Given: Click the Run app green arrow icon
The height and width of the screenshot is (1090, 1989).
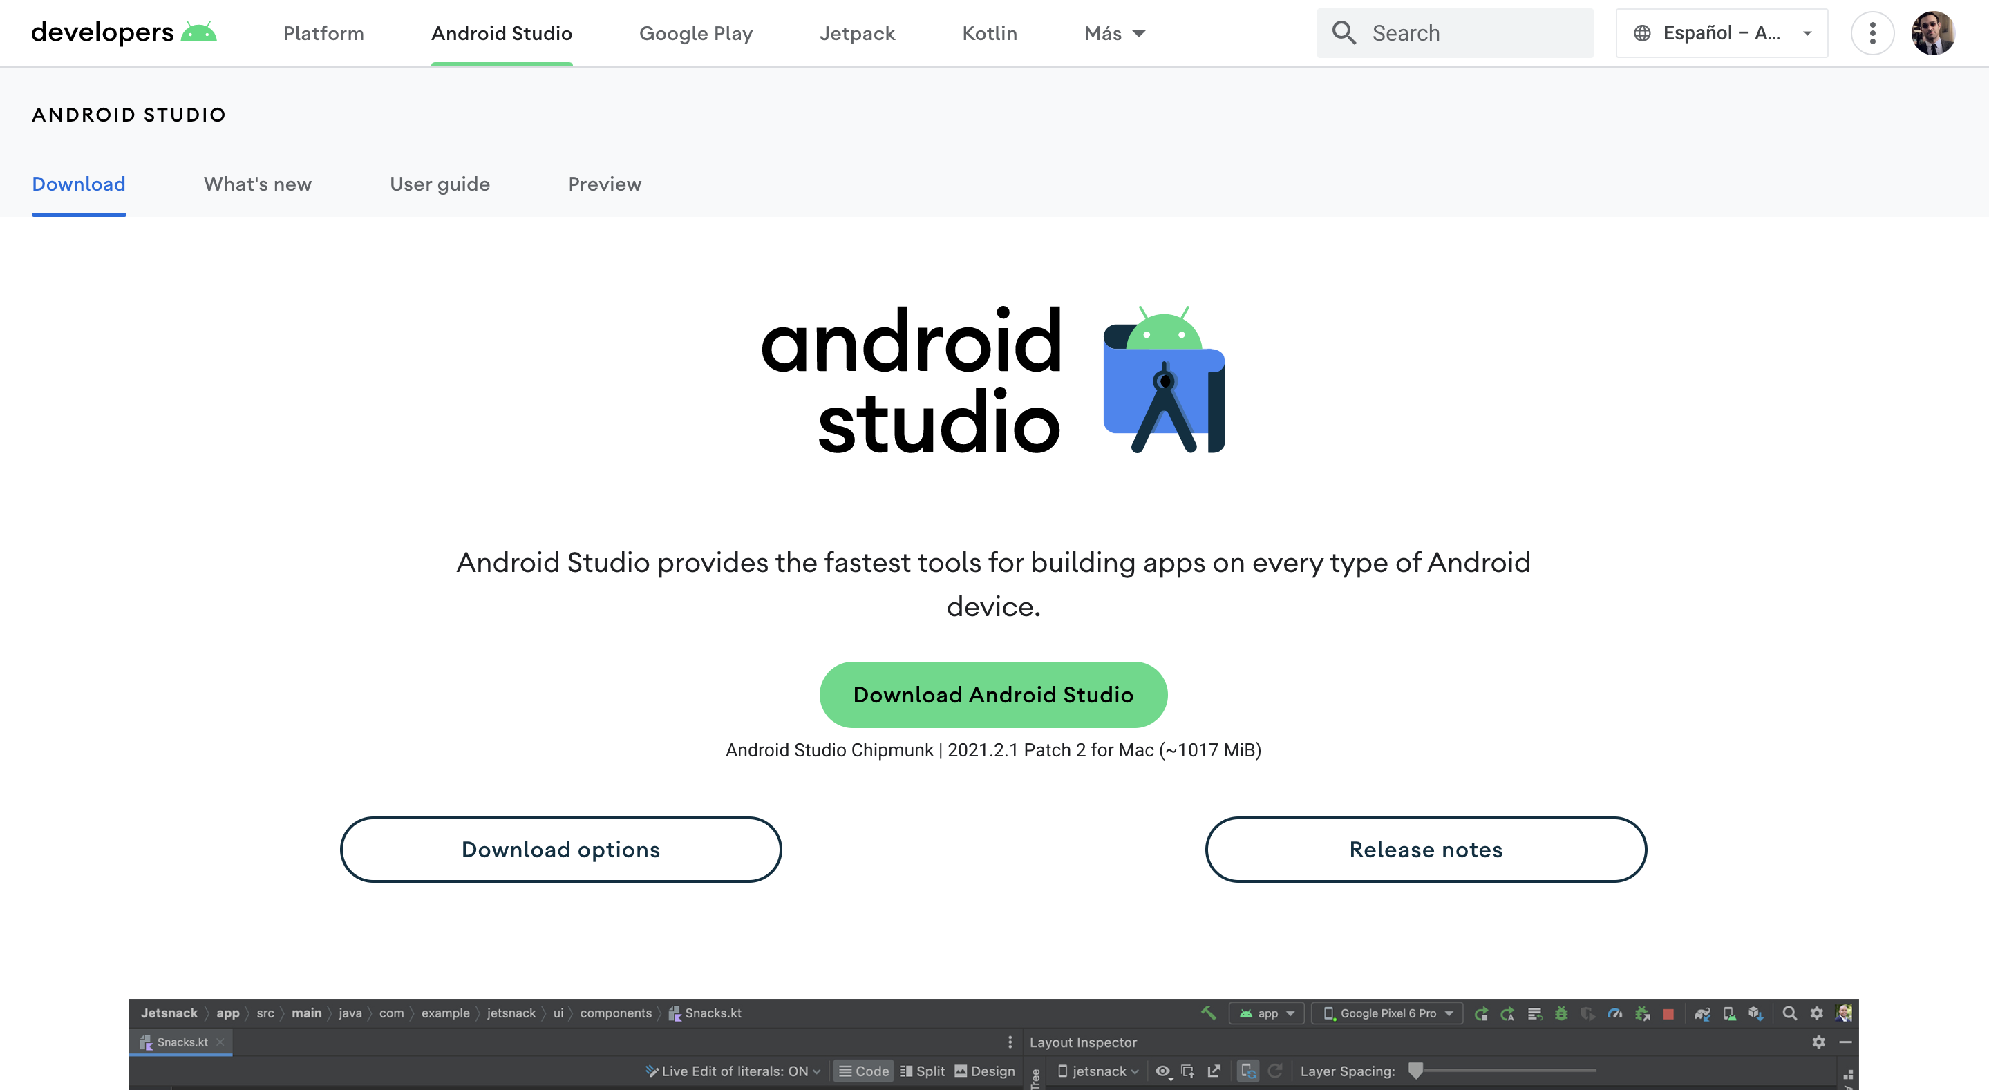Looking at the screenshot, I should [1481, 1013].
